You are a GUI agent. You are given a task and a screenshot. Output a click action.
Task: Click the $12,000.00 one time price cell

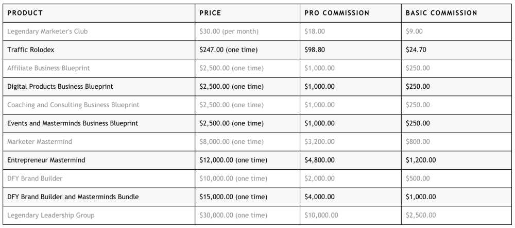233,160
